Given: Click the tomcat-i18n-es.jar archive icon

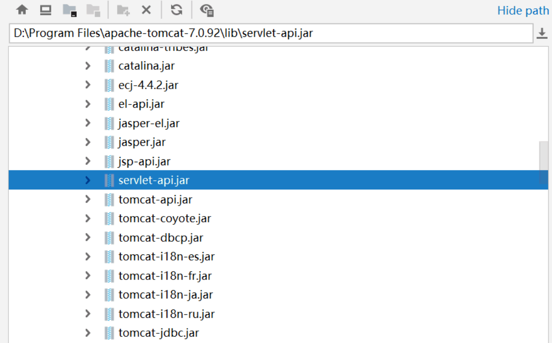Looking at the screenshot, I should [109, 257].
